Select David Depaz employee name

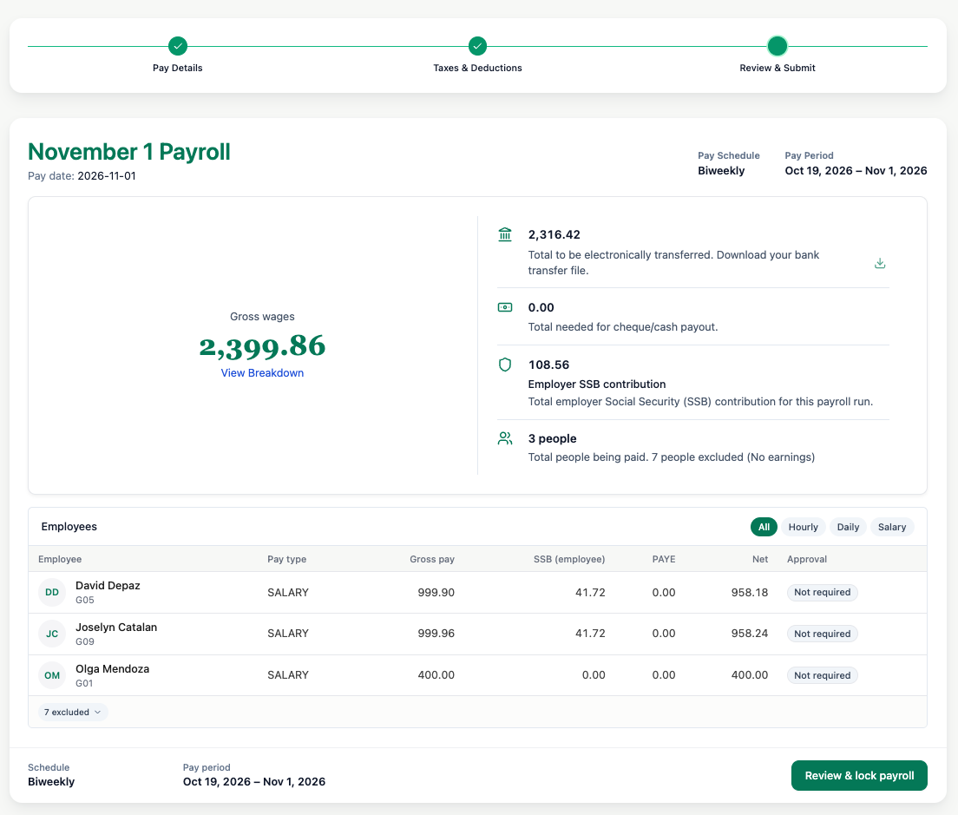coord(108,585)
